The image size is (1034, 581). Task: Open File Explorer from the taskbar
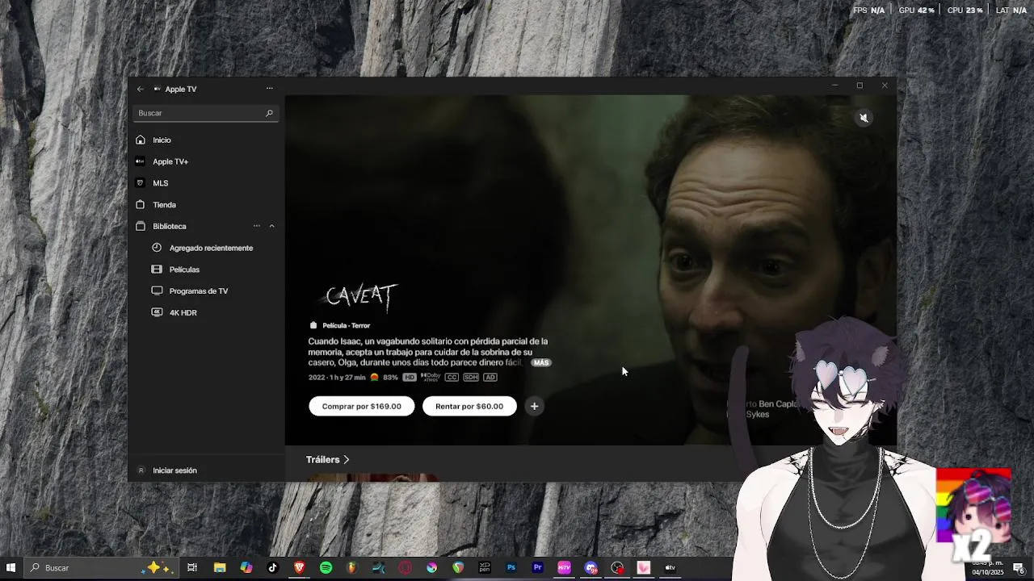pos(219,568)
